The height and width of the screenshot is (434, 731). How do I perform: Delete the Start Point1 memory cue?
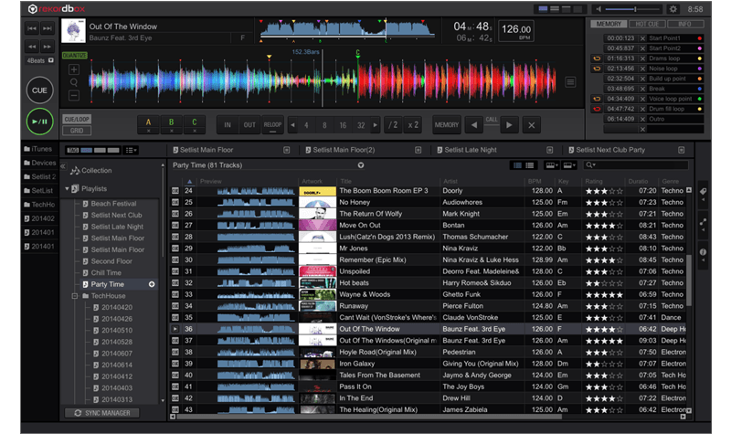pos(643,38)
